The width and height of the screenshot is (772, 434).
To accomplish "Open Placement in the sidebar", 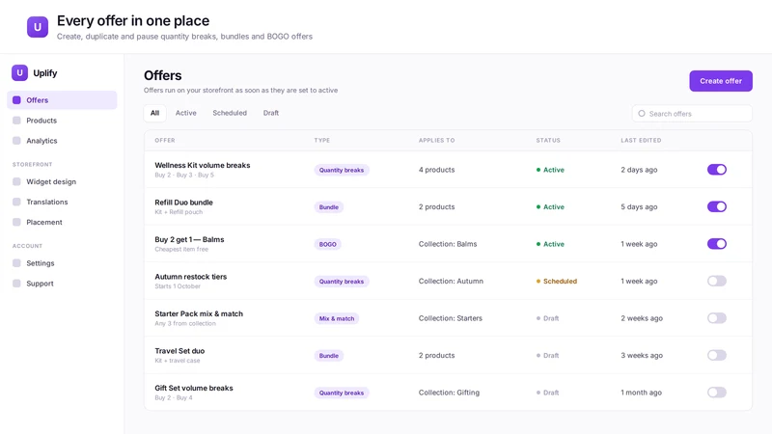I will click(x=62, y=222).
